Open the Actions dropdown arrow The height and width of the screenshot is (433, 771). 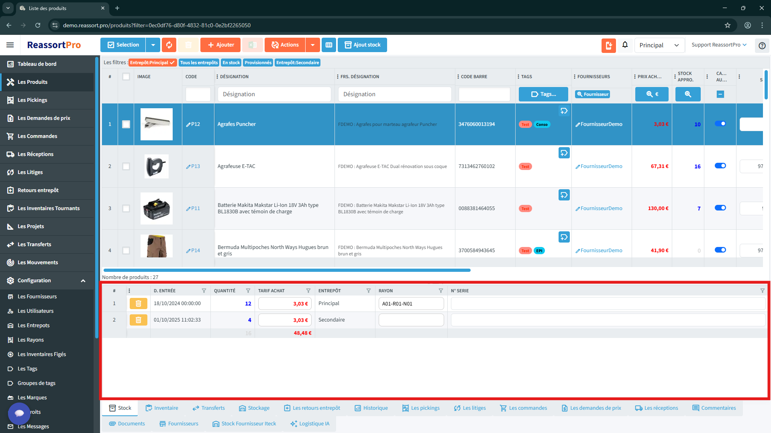click(312, 45)
